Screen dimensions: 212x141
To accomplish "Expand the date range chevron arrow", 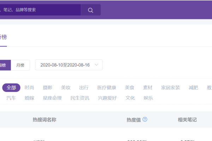I will [x=96, y=65].
